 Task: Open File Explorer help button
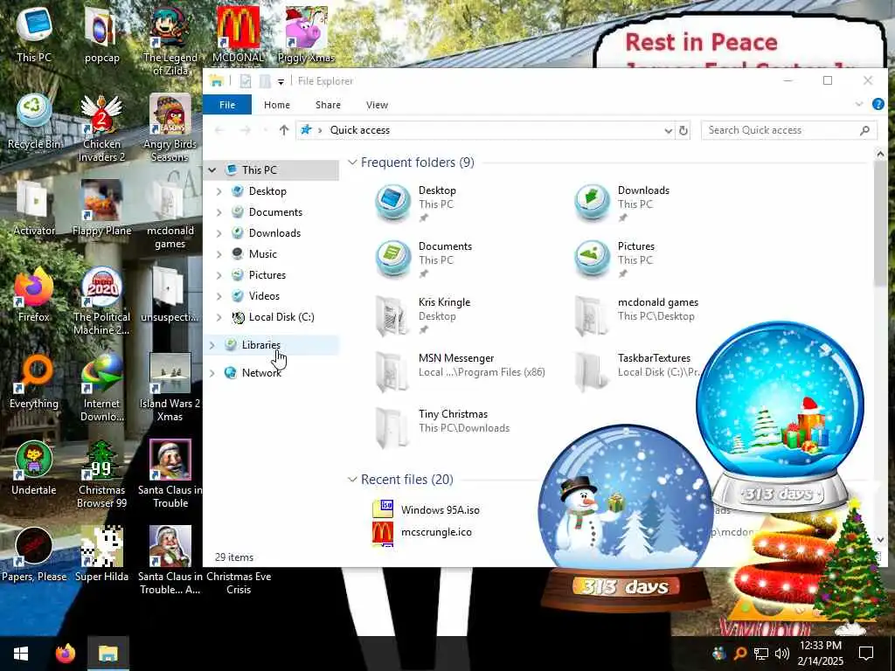[x=878, y=105]
